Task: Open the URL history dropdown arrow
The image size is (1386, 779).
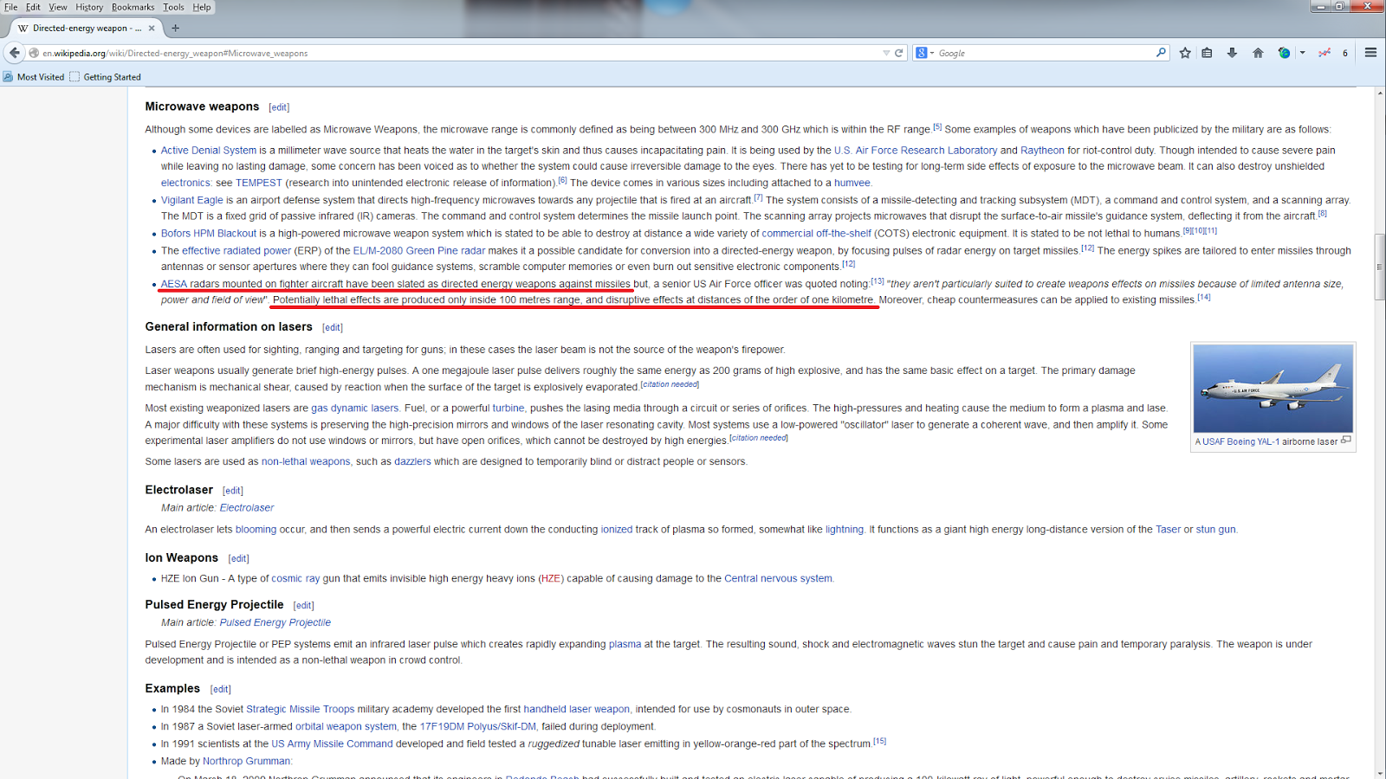Action: (886, 53)
